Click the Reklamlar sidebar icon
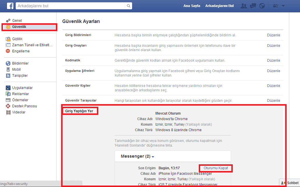300x187 pixels. (x=8, y=94)
